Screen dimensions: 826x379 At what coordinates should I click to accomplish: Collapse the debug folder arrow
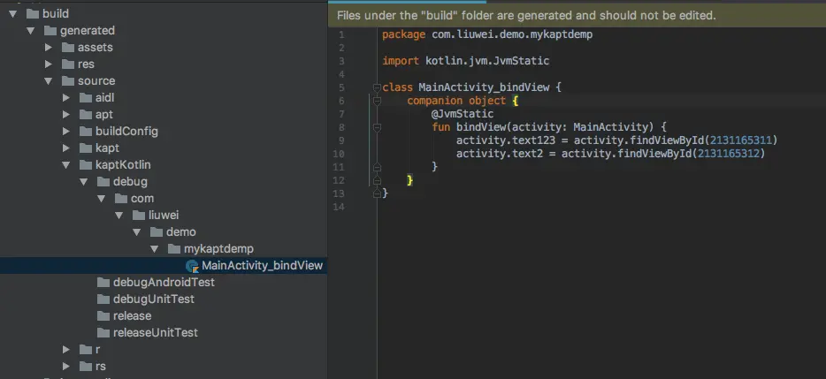point(84,182)
